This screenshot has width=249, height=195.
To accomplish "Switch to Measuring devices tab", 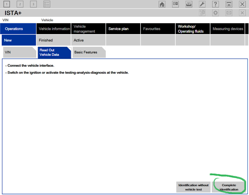I will [x=227, y=29].
